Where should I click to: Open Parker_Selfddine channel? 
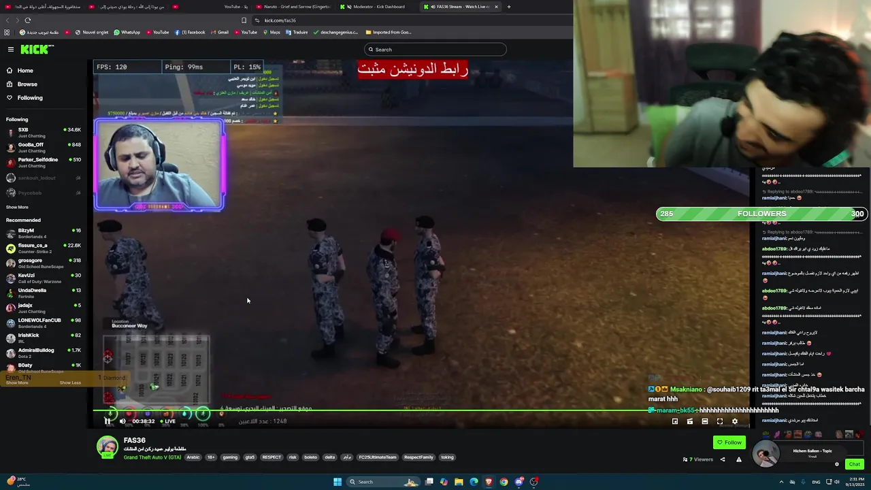(x=44, y=163)
